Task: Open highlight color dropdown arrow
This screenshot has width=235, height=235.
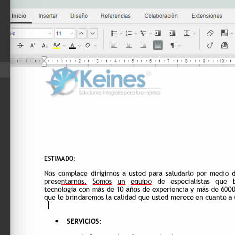Action: tap(64, 46)
